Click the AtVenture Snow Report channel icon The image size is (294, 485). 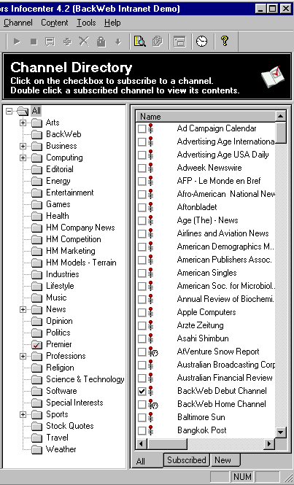[152, 352]
